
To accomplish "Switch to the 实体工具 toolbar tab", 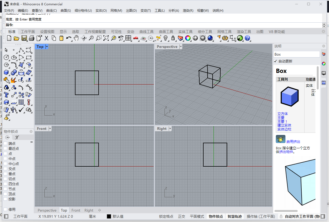I will click(185, 32).
